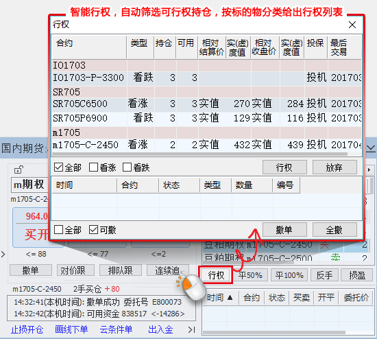377x339 pixels.
Task: Select the SR705C6500 contract row
Action: pos(207,104)
